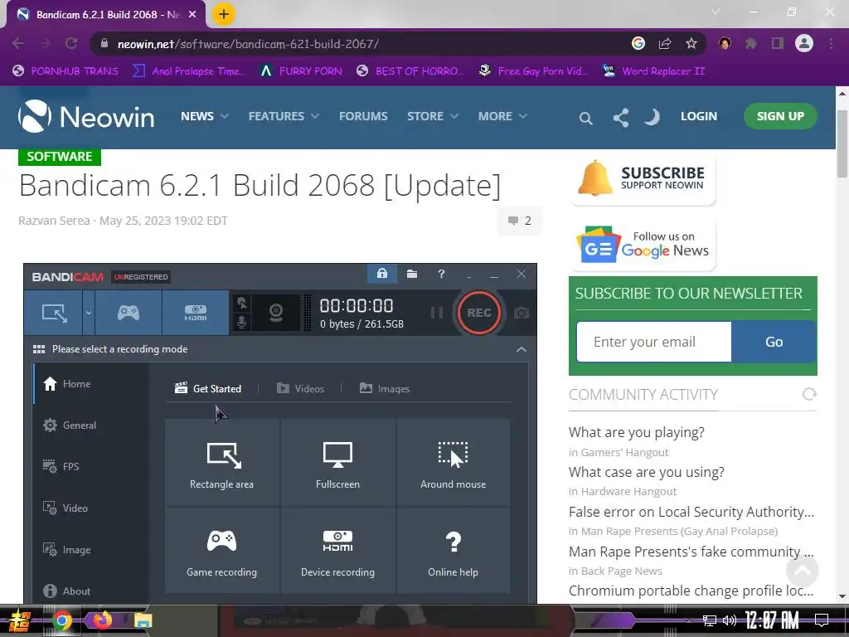The height and width of the screenshot is (637, 849).
Task: Select Bandicam screen recording mode icon
Action: 54,313
